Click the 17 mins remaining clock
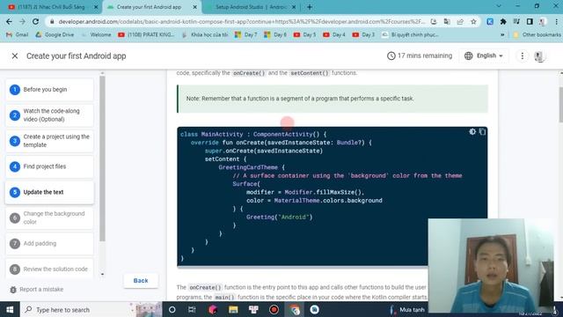This screenshot has width=563, height=317. coord(420,55)
